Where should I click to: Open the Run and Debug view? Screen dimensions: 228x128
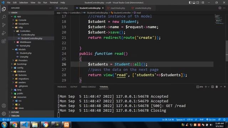4,33
